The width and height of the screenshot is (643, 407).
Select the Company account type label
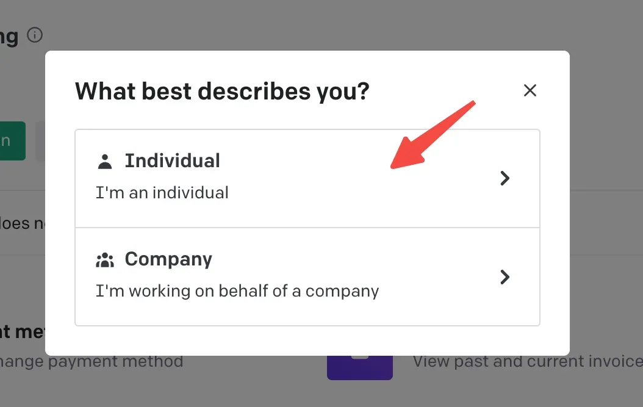click(x=168, y=259)
